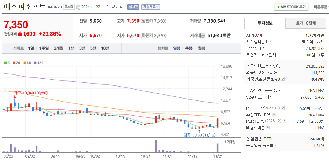Click the 11/21 date on chart axis
Image resolution: width=329 pixels, height=164 pixels.
coord(217,156)
